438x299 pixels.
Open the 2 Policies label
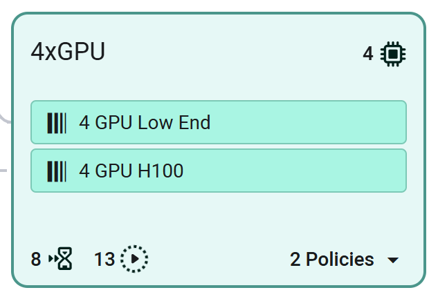pos(332,260)
